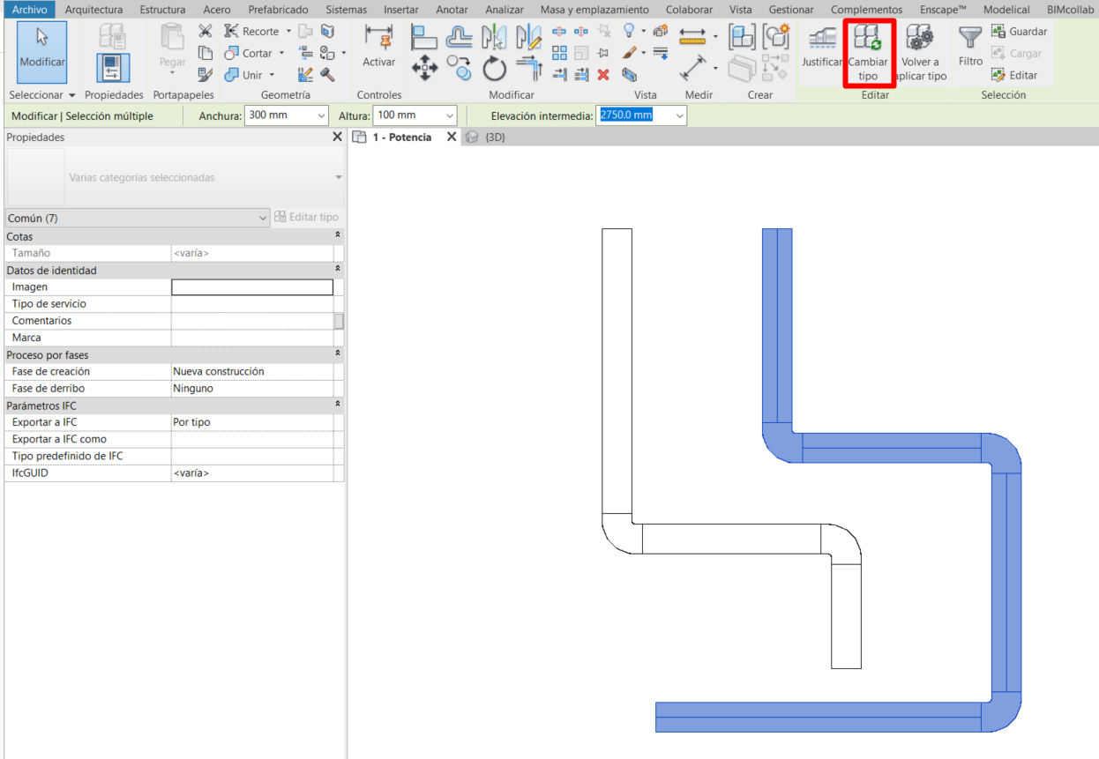Open the Filtro selection filter

tap(970, 47)
